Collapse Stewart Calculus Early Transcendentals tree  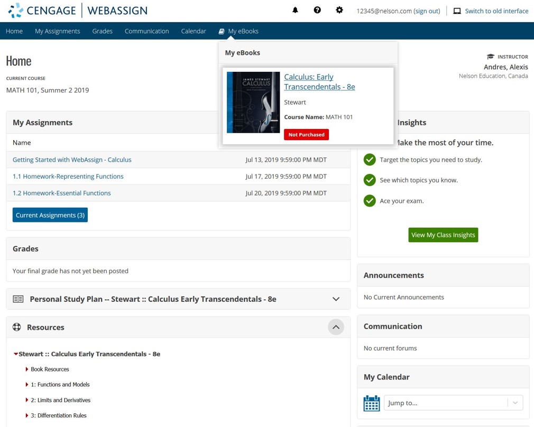pyautogui.click(x=16, y=354)
